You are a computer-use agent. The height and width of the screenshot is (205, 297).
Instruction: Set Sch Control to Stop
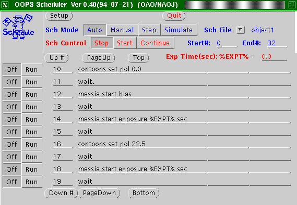102,43
